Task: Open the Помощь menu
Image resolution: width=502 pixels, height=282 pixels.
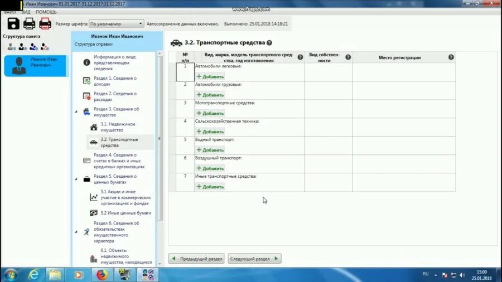Action: pos(46,12)
